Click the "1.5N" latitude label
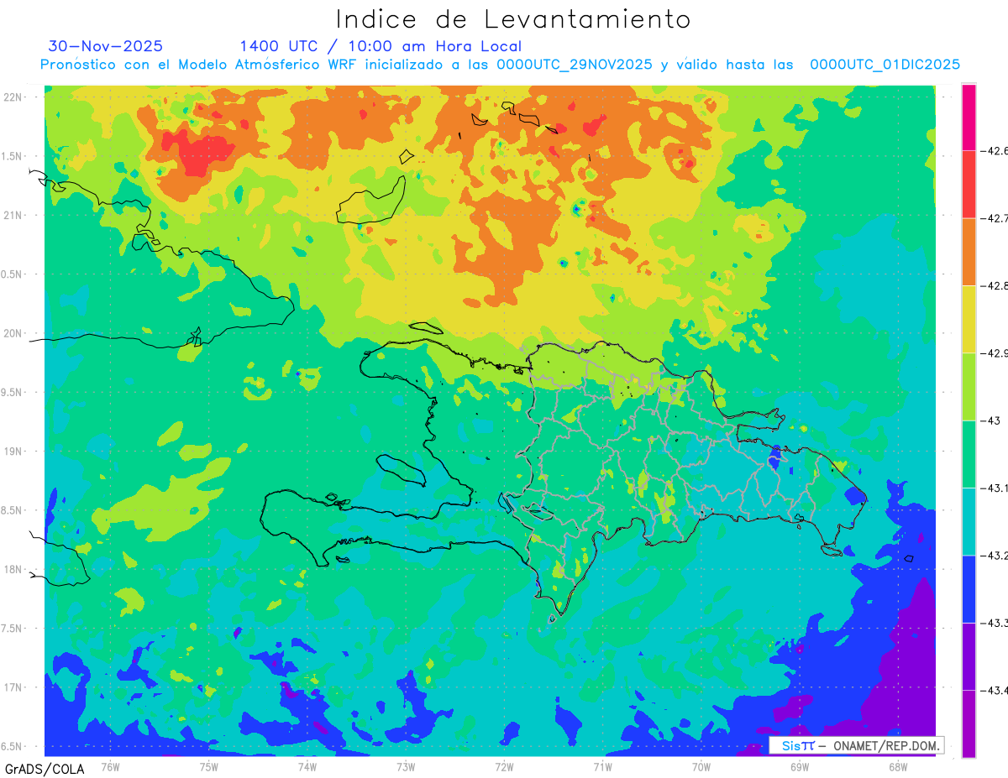This screenshot has width=1008, height=778. (x=13, y=156)
